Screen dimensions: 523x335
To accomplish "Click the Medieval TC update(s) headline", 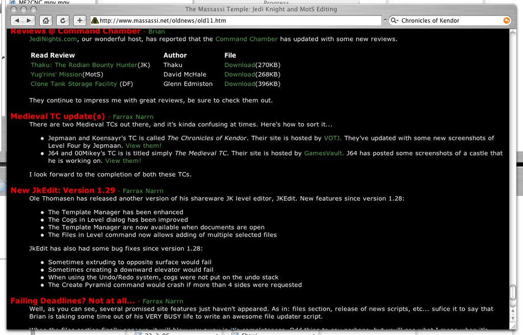I will click(x=58, y=116).
